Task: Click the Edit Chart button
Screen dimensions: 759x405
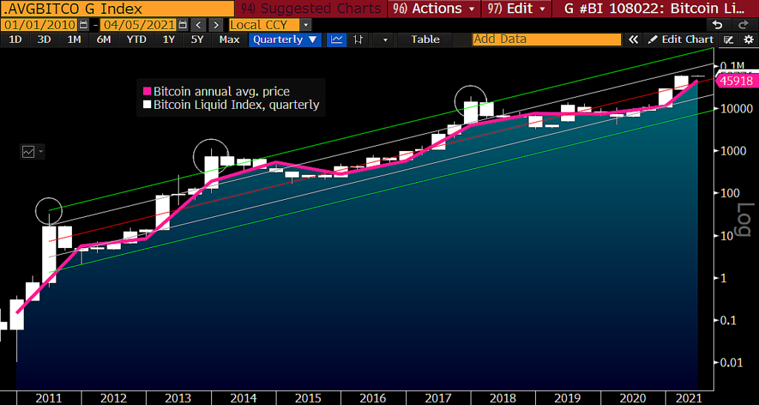Action: [680, 40]
